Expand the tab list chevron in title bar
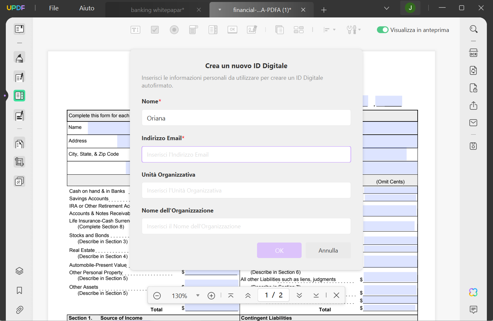Image resolution: width=493 pixels, height=321 pixels. (x=387, y=8)
